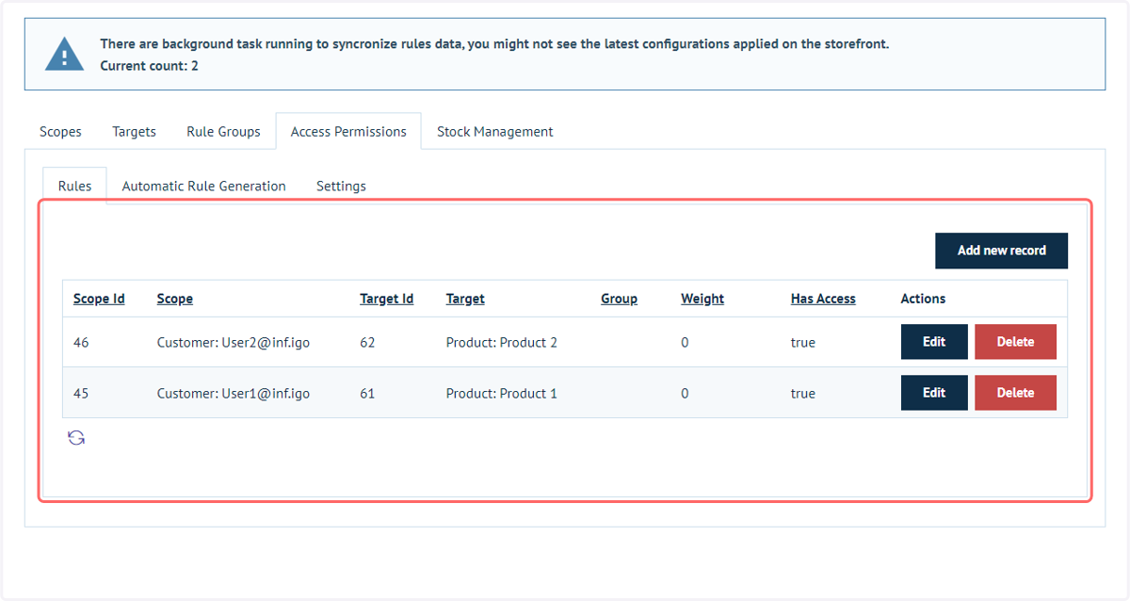Select the Rules sub-tab
Viewport: 1130px width, 601px height.
[x=74, y=186]
